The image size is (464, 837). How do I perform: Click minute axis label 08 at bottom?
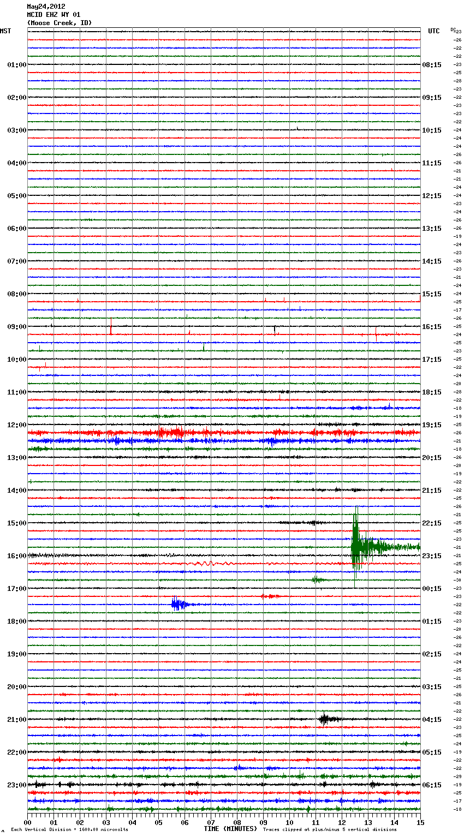[x=237, y=822]
